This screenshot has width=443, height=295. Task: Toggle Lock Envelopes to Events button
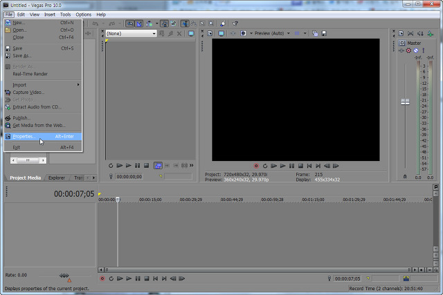coord(165,23)
